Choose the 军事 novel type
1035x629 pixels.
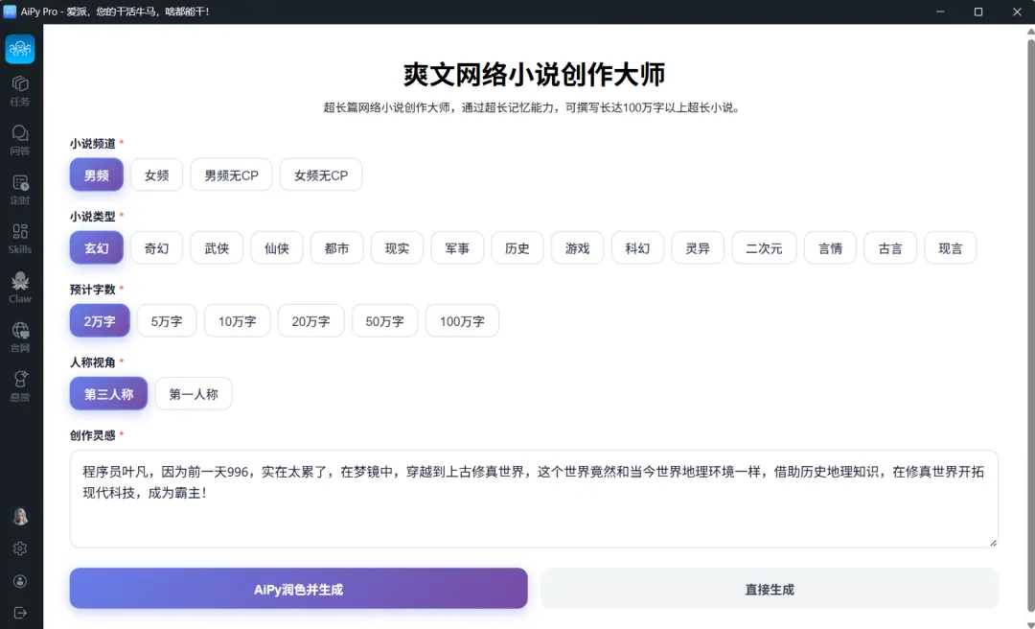457,248
